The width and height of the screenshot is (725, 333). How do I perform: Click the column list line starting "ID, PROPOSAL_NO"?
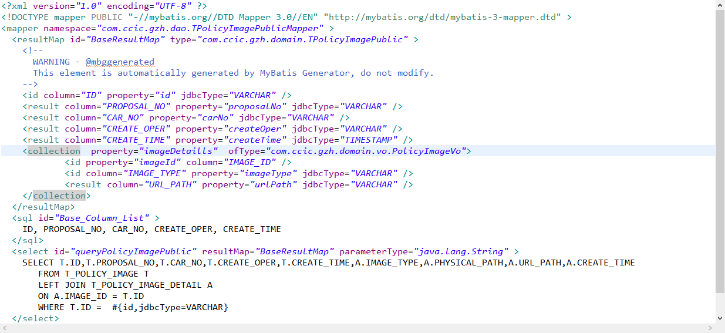(x=151, y=229)
